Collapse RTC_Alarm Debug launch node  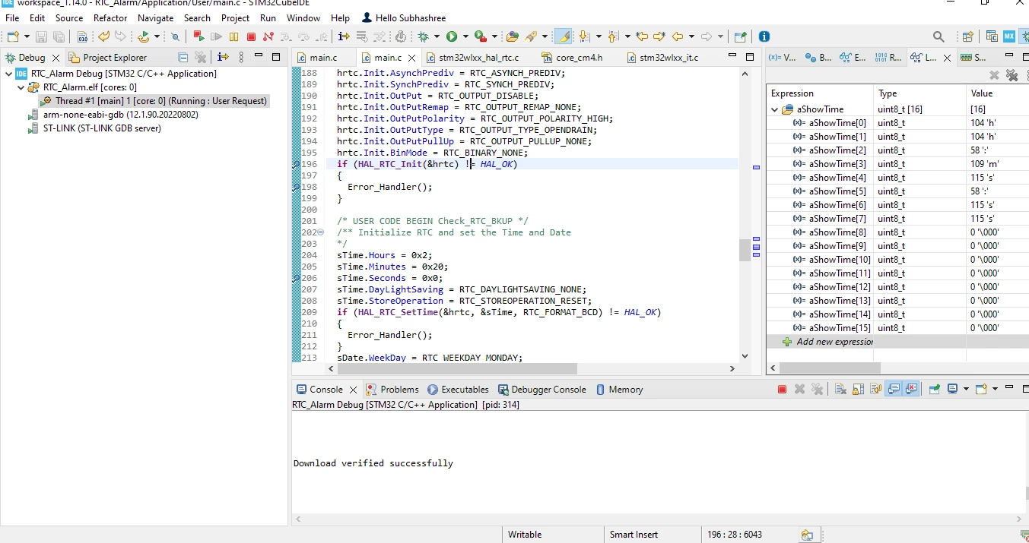point(8,74)
